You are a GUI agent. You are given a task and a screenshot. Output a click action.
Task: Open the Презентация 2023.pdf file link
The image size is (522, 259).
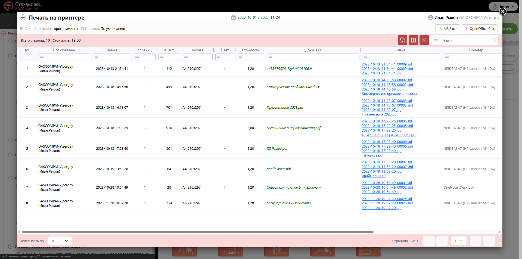(x=380, y=114)
